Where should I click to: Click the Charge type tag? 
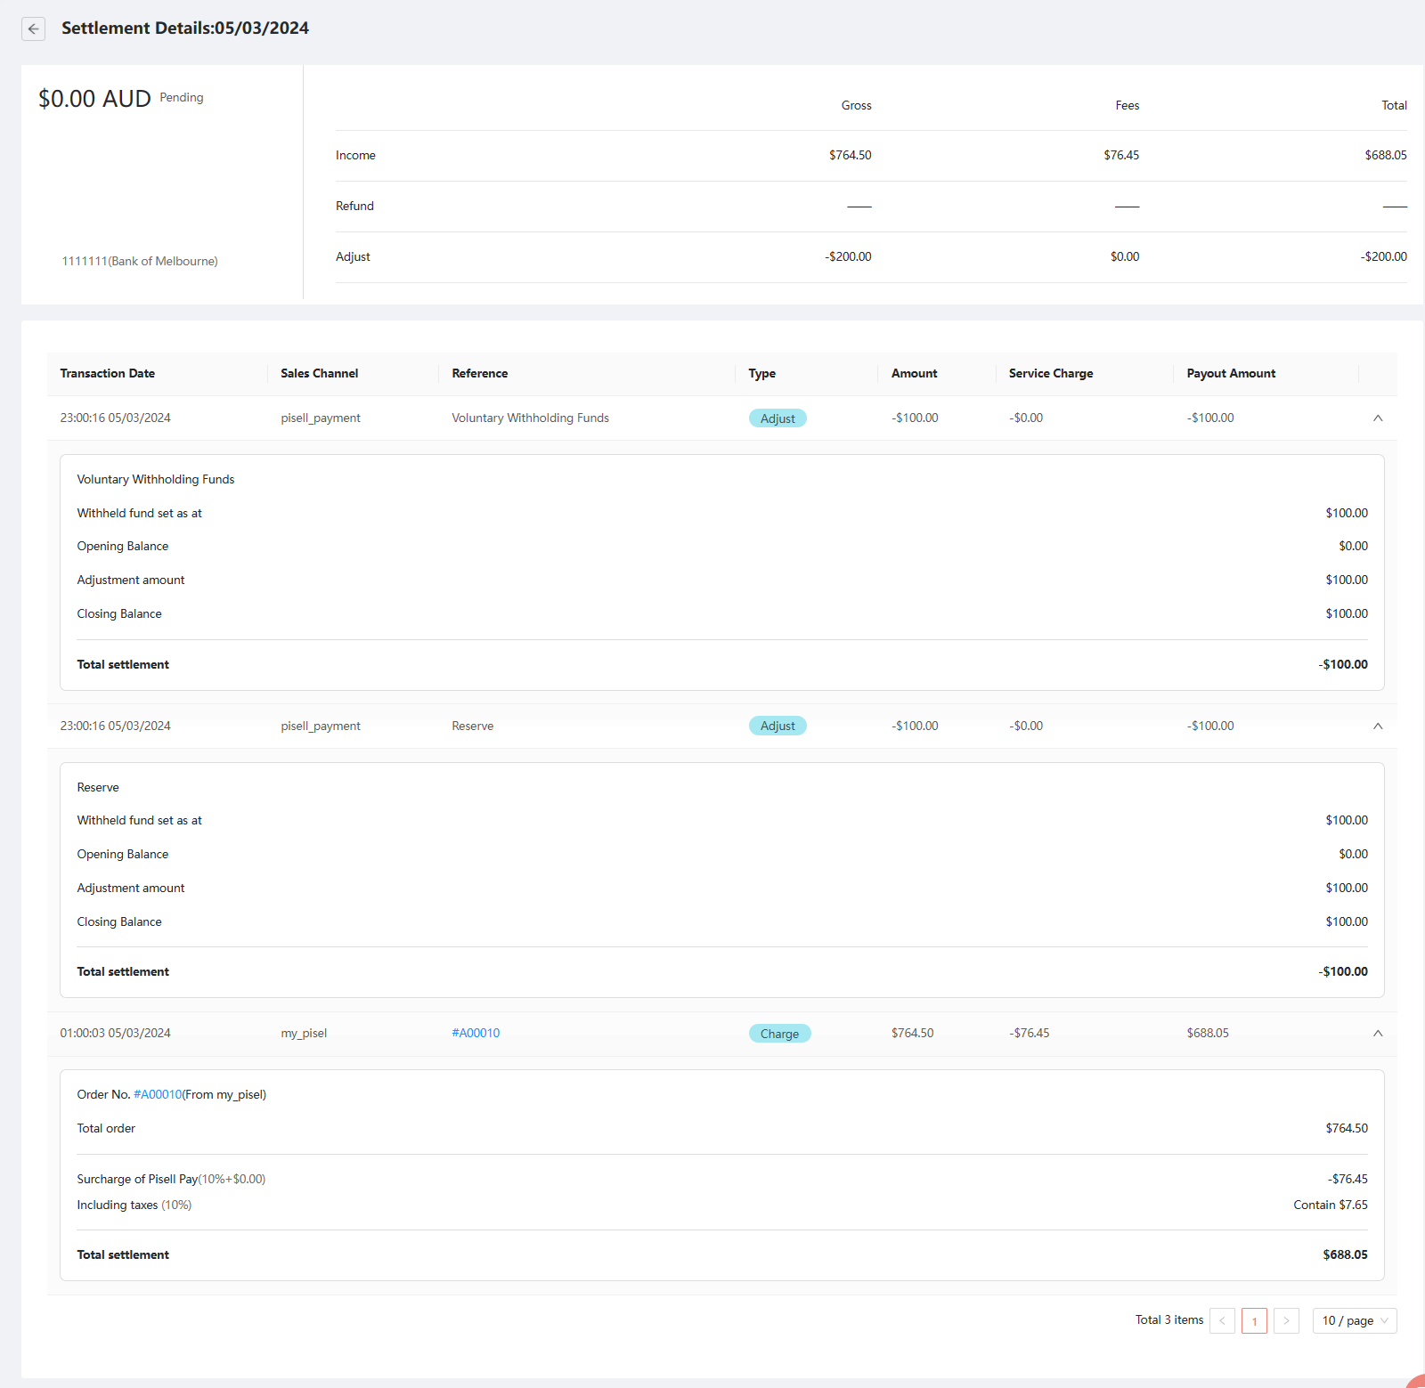point(779,1034)
